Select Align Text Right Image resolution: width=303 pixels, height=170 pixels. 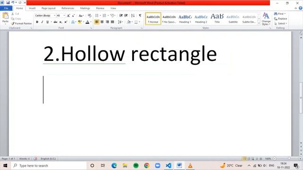point(107,22)
